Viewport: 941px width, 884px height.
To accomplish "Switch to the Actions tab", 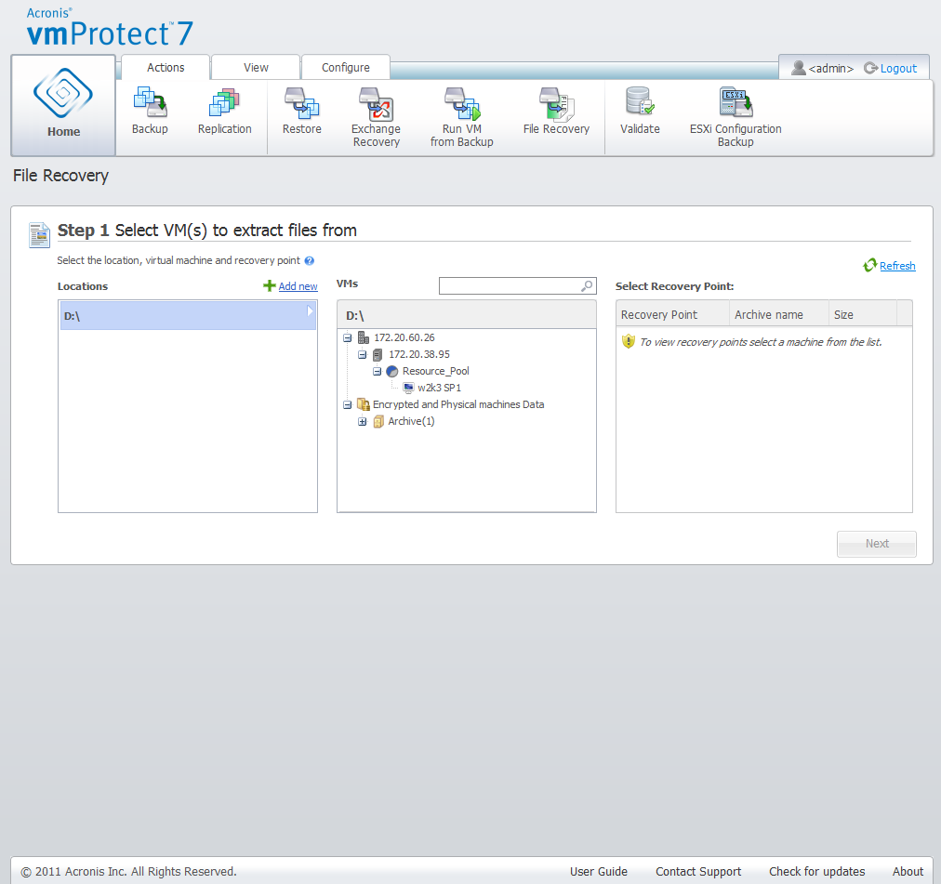I will click(x=166, y=67).
